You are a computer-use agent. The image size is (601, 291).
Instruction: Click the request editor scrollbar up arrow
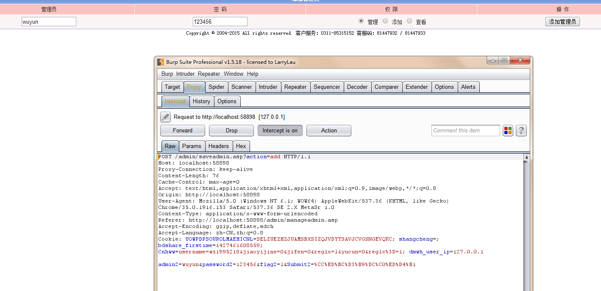click(526, 157)
